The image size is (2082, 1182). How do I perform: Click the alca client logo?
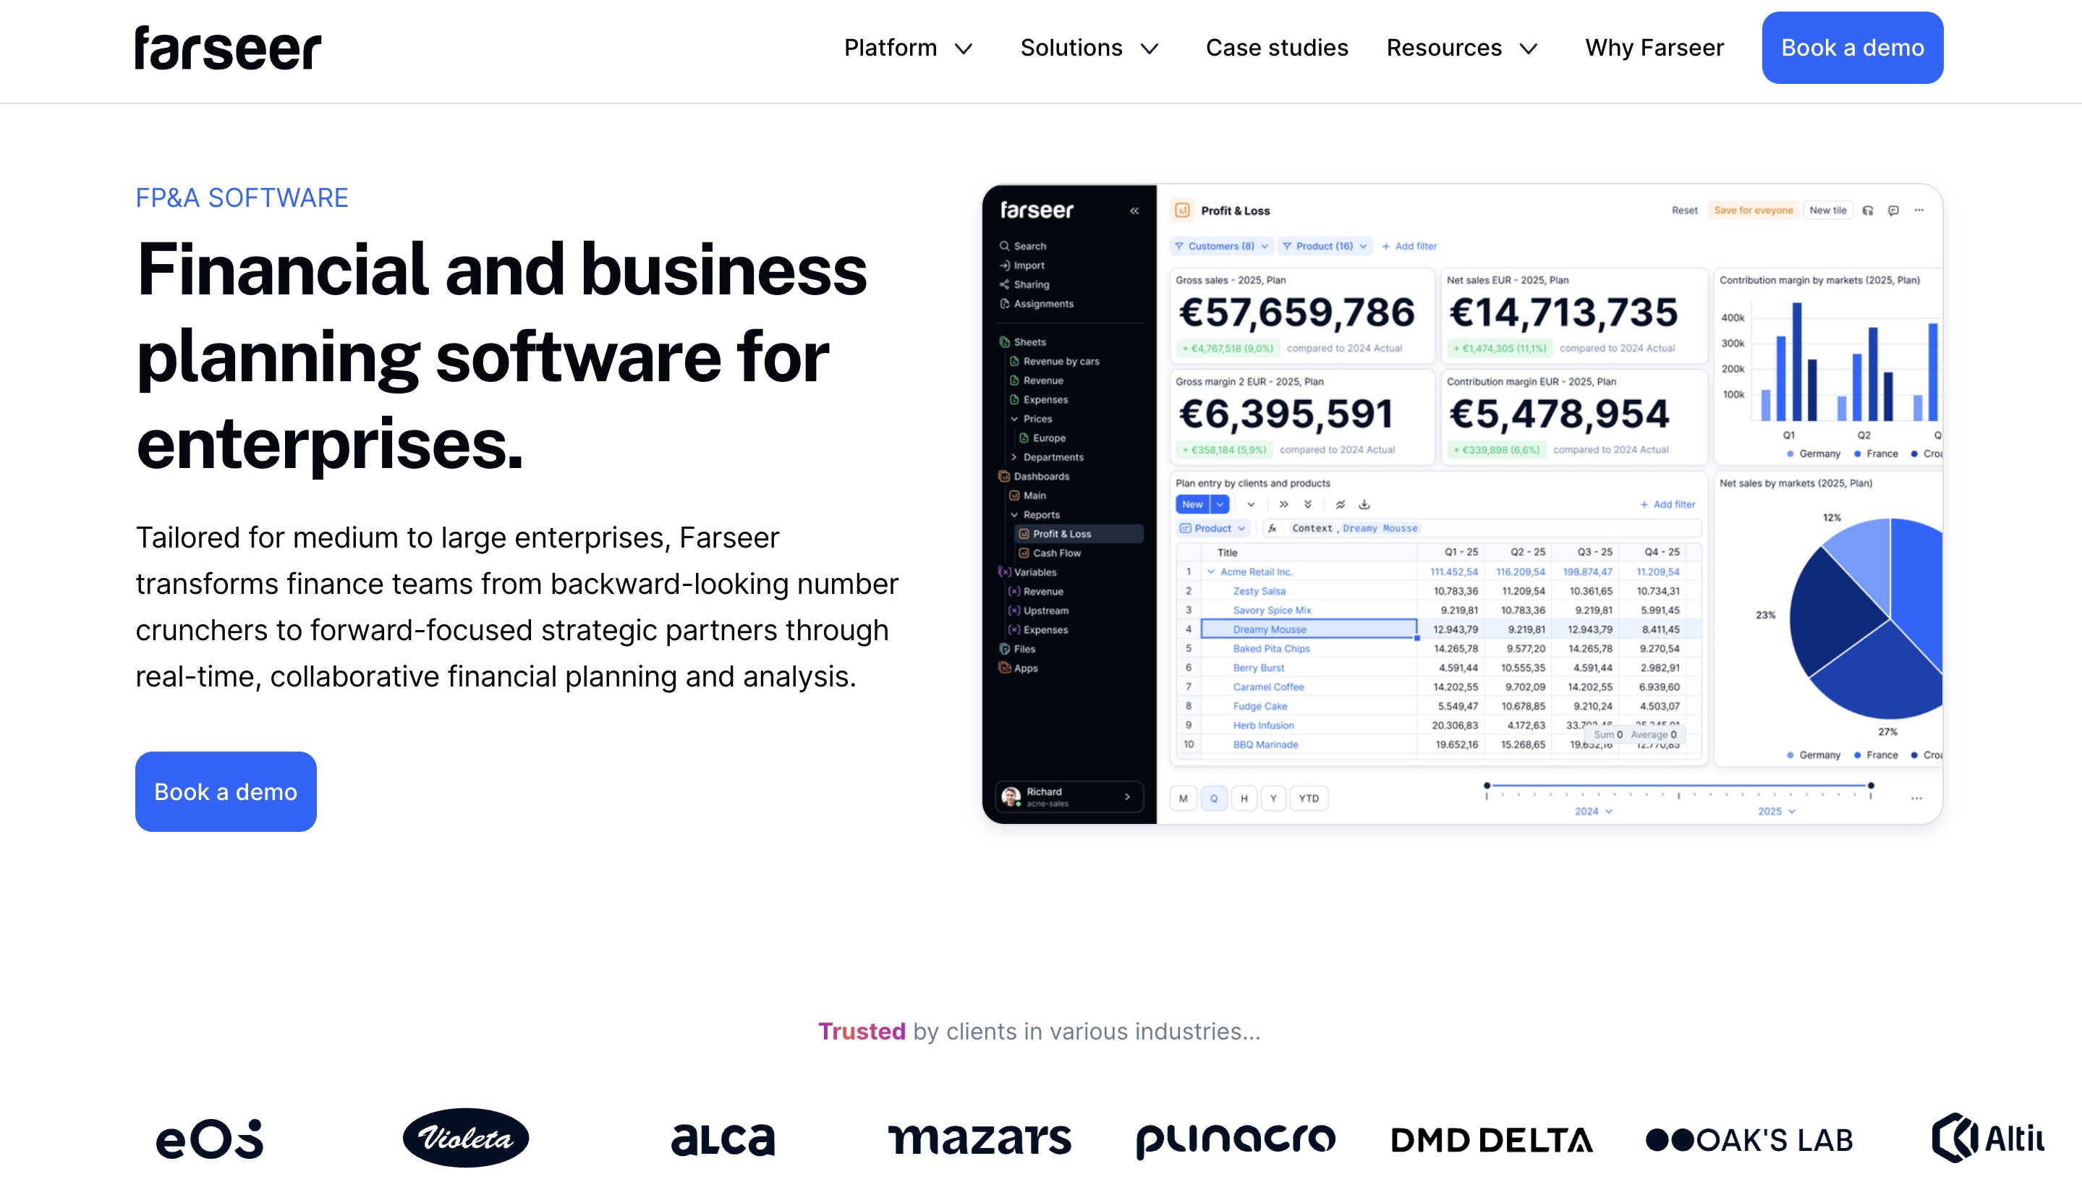click(x=723, y=1139)
